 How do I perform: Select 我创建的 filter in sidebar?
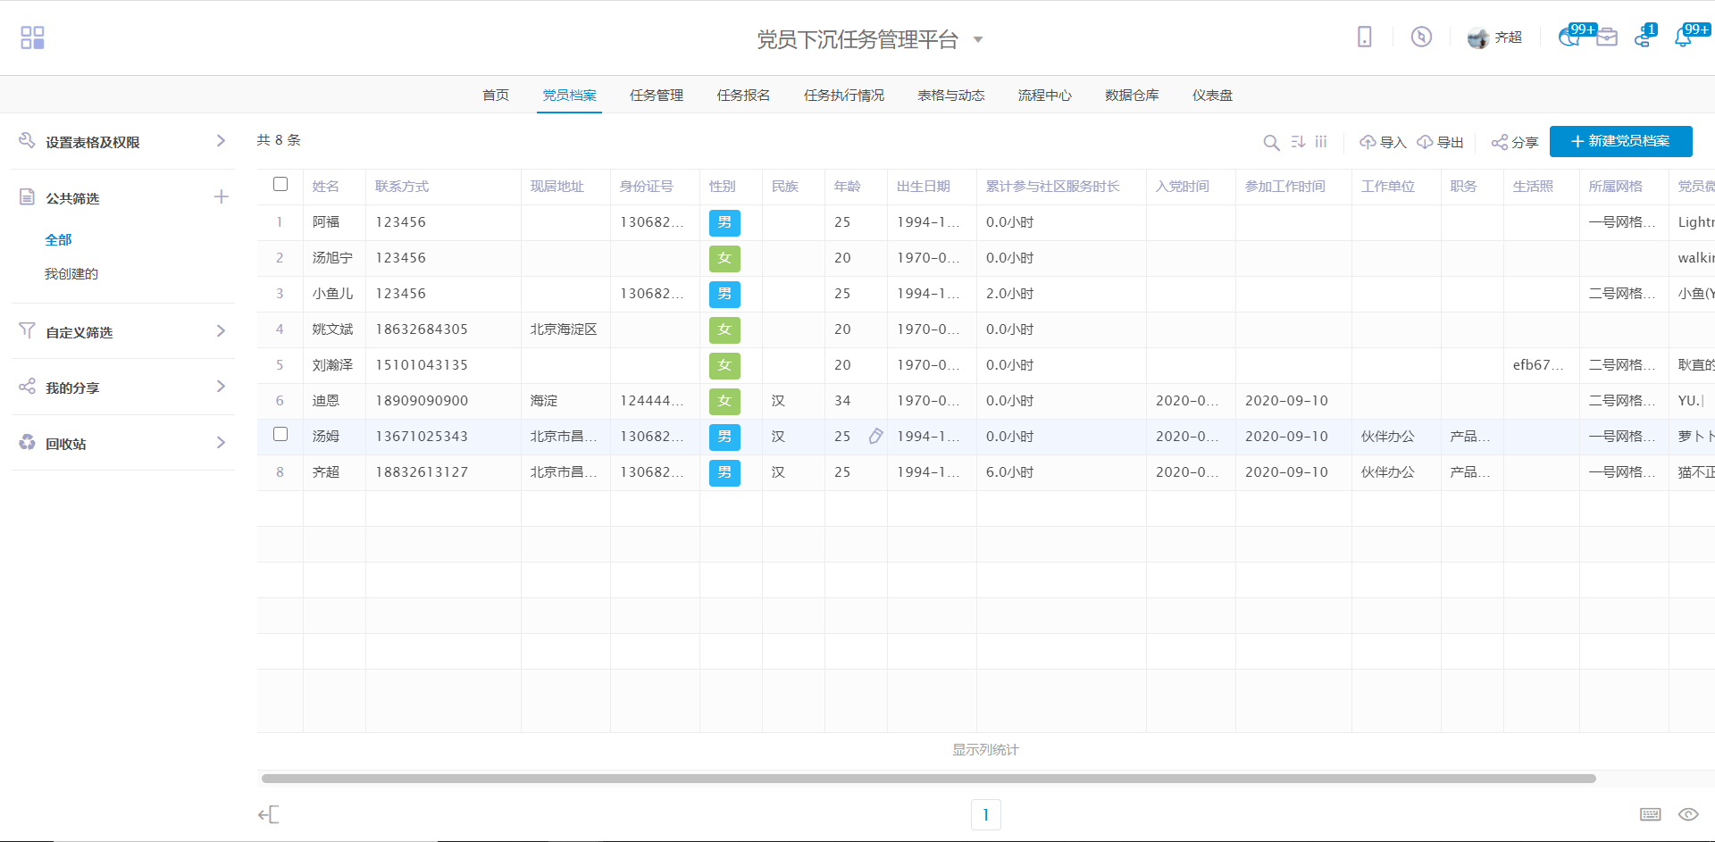coord(71,274)
